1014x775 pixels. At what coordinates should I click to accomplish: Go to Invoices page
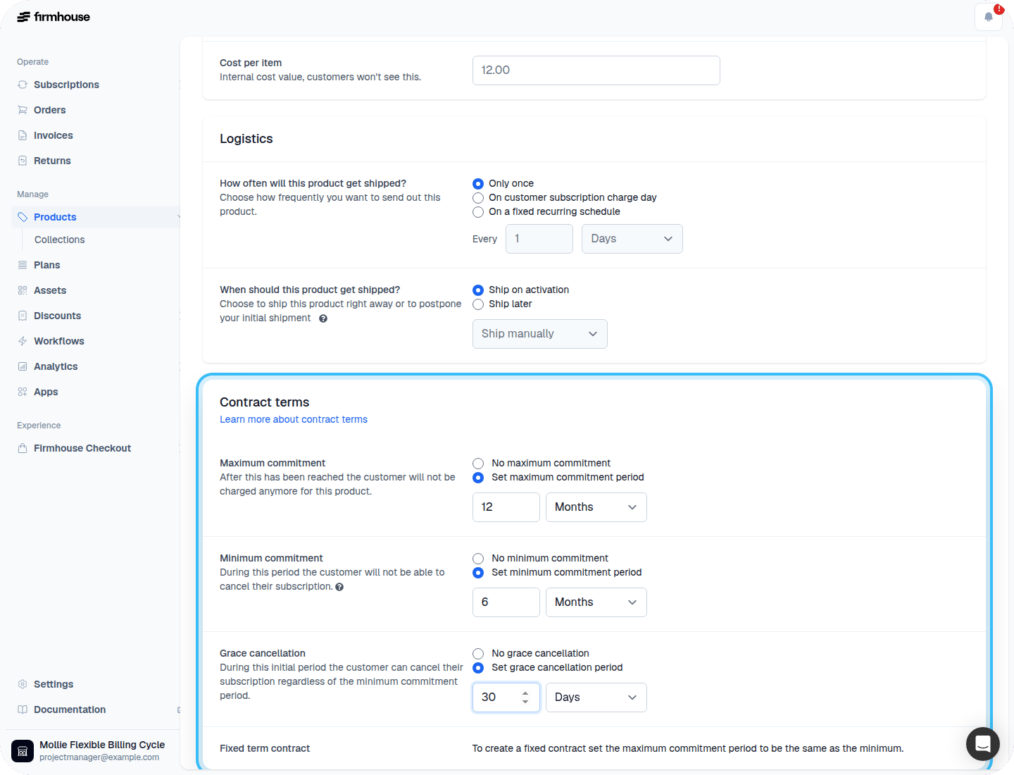pyautogui.click(x=53, y=135)
